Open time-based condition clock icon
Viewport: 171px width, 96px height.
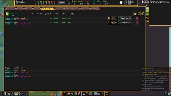[x=135, y=14]
